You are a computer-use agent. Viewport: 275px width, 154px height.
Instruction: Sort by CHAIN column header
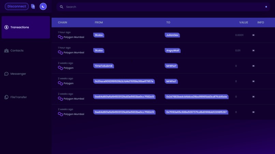click(x=62, y=22)
